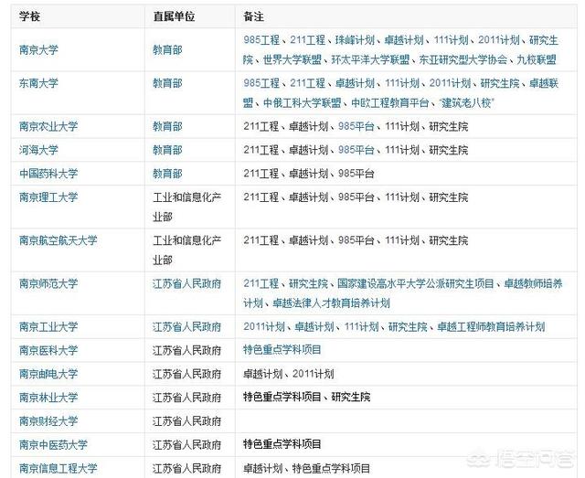This screenshot has width=585, height=478.
Task: Open 卓越工程师教育培养计划 link
Action: (x=491, y=326)
